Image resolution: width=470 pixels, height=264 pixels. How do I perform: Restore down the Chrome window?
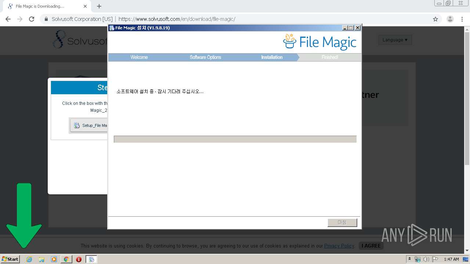pyautogui.click(x=448, y=3)
